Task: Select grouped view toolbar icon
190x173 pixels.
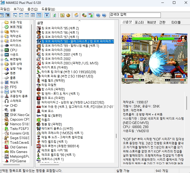Action: (39, 15)
